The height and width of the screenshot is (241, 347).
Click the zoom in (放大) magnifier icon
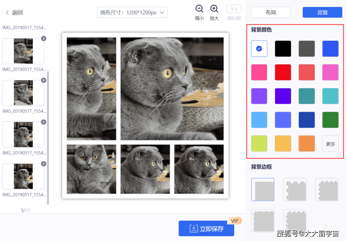pyautogui.click(x=214, y=9)
